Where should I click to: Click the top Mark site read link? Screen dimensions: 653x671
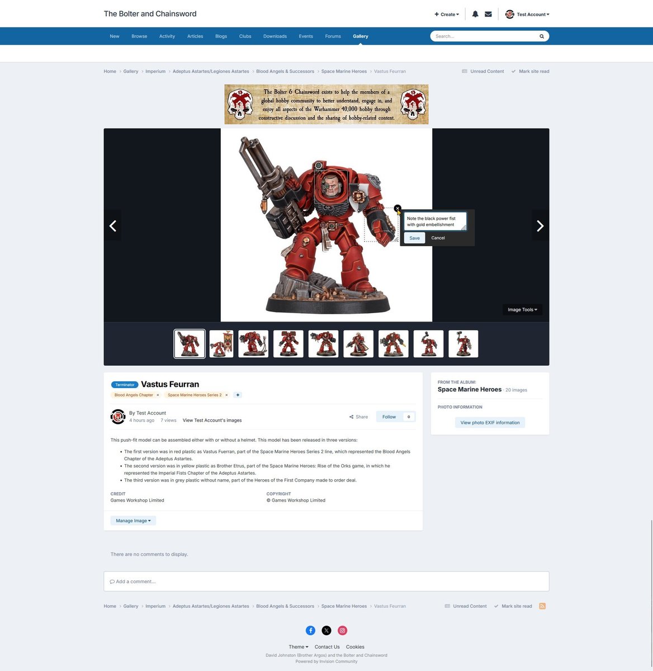(529, 72)
